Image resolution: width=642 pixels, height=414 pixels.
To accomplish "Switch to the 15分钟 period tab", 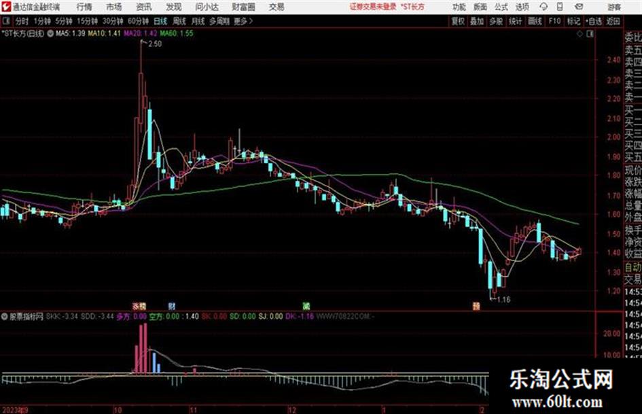I will point(87,21).
